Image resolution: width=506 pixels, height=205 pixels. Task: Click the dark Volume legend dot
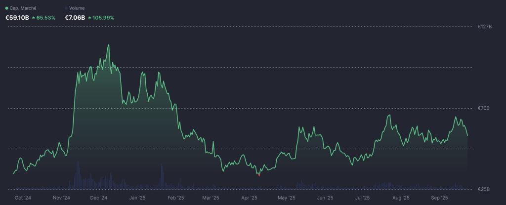67,8
